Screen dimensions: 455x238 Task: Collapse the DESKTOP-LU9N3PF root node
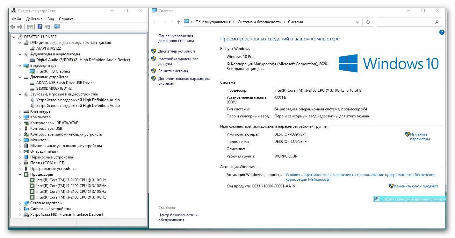(14, 37)
